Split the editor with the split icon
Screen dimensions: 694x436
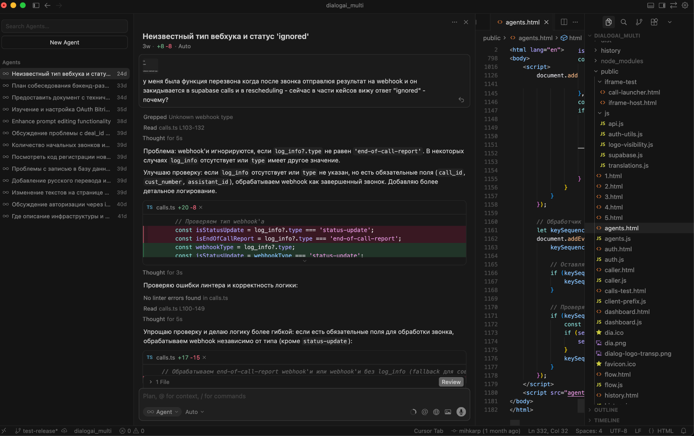[564, 22]
